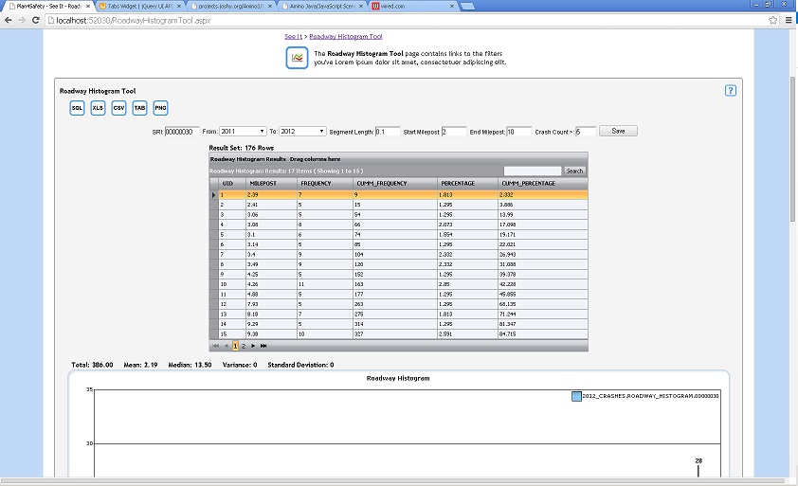Click the row indicator arrow on row 1
The width and height of the screenshot is (798, 486).
click(214, 195)
